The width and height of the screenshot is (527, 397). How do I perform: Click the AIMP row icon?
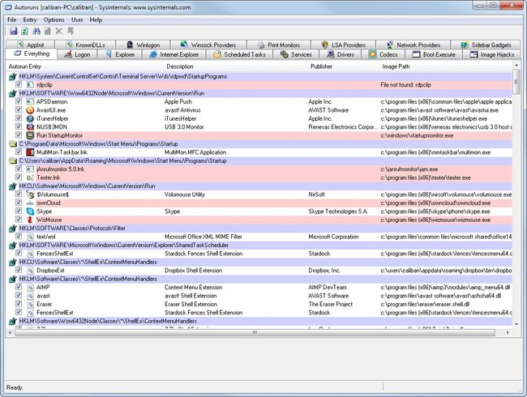coord(30,287)
